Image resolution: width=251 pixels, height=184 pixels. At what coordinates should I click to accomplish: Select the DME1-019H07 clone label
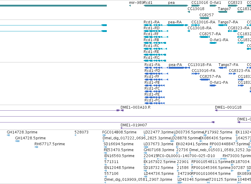click(x=134, y=125)
